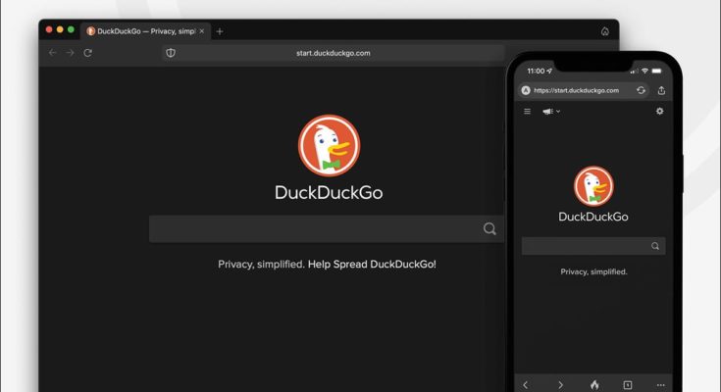The height and width of the screenshot is (392, 721).
Task: Open the settings gear on phone page
Action: tap(659, 112)
